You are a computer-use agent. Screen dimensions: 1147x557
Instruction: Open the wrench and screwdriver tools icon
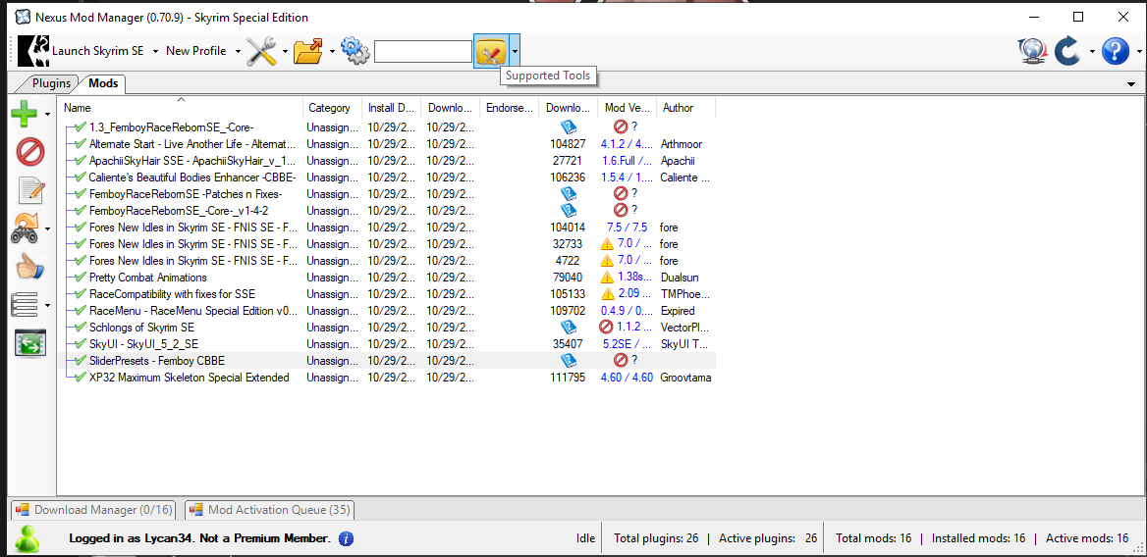pyautogui.click(x=261, y=51)
